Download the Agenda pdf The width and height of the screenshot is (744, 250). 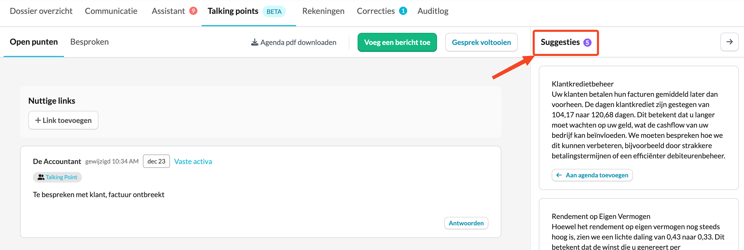pos(294,42)
